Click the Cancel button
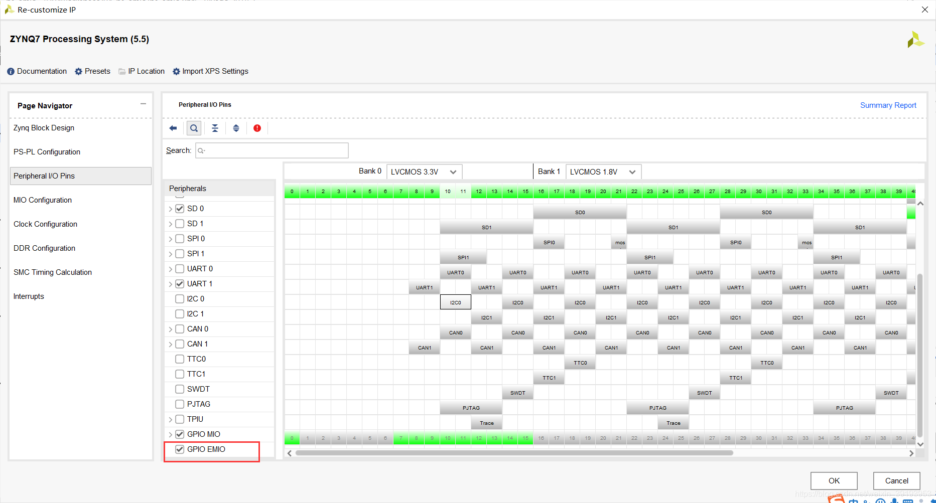Image resolution: width=936 pixels, height=503 pixels. 896,480
